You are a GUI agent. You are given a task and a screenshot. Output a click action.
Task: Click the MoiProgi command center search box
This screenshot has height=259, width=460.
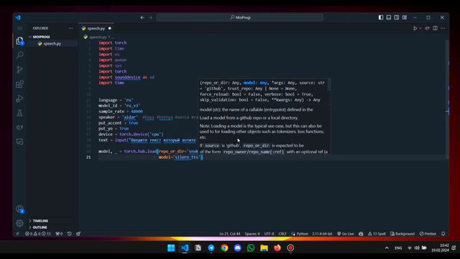click(239, 17)
